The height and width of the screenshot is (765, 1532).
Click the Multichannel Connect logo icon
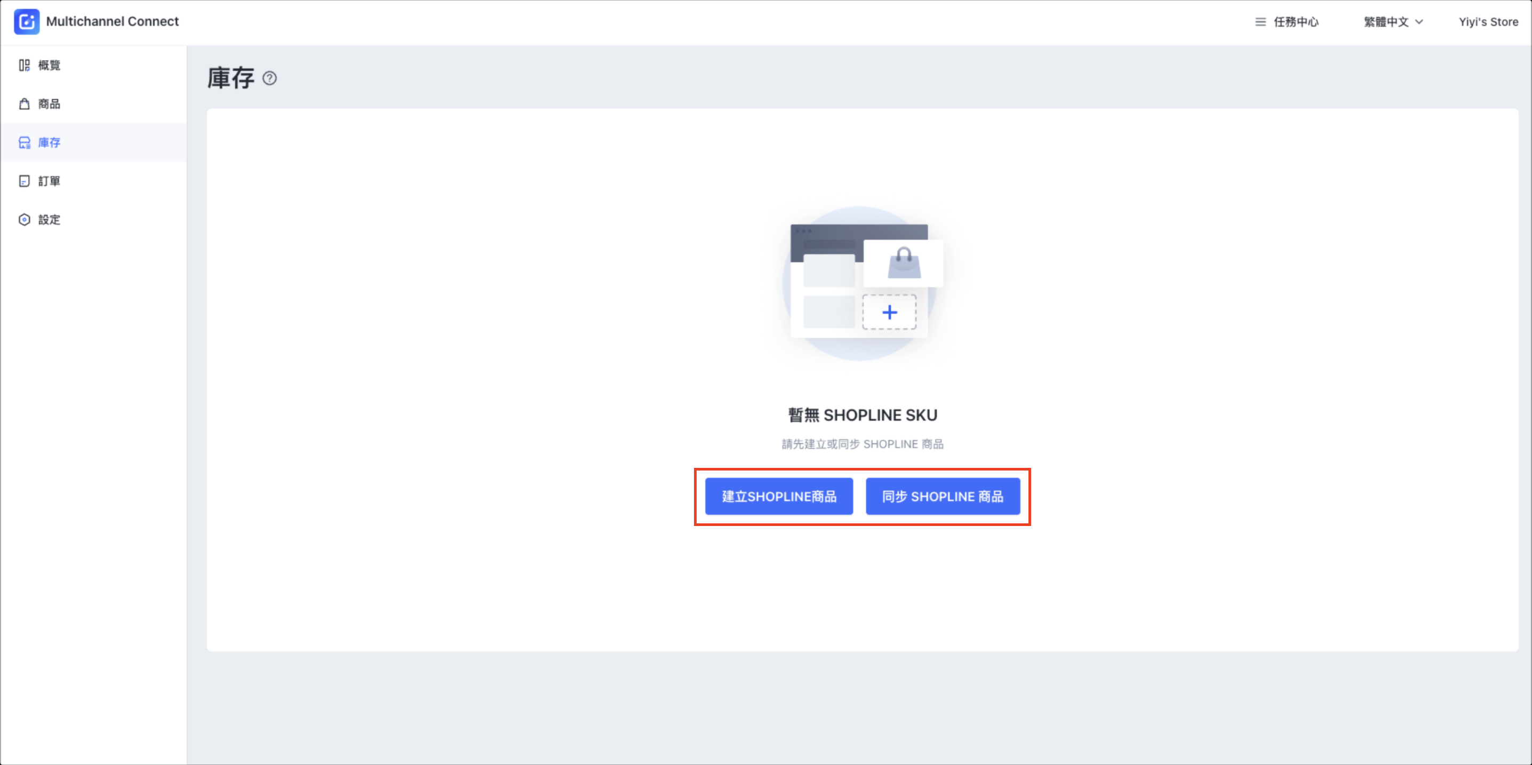click(27, 21)
